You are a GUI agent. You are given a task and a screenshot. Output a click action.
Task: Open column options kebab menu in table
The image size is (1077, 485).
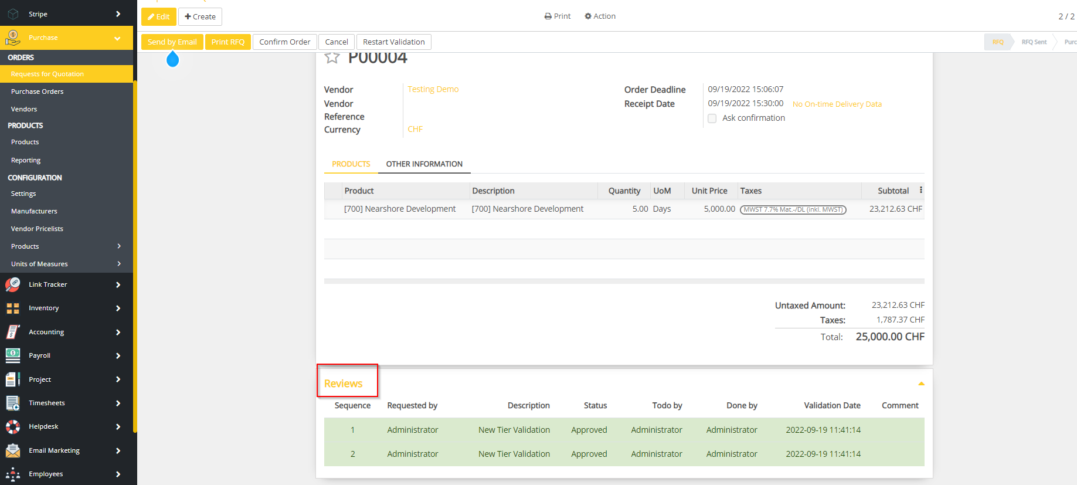pos(920,190)
